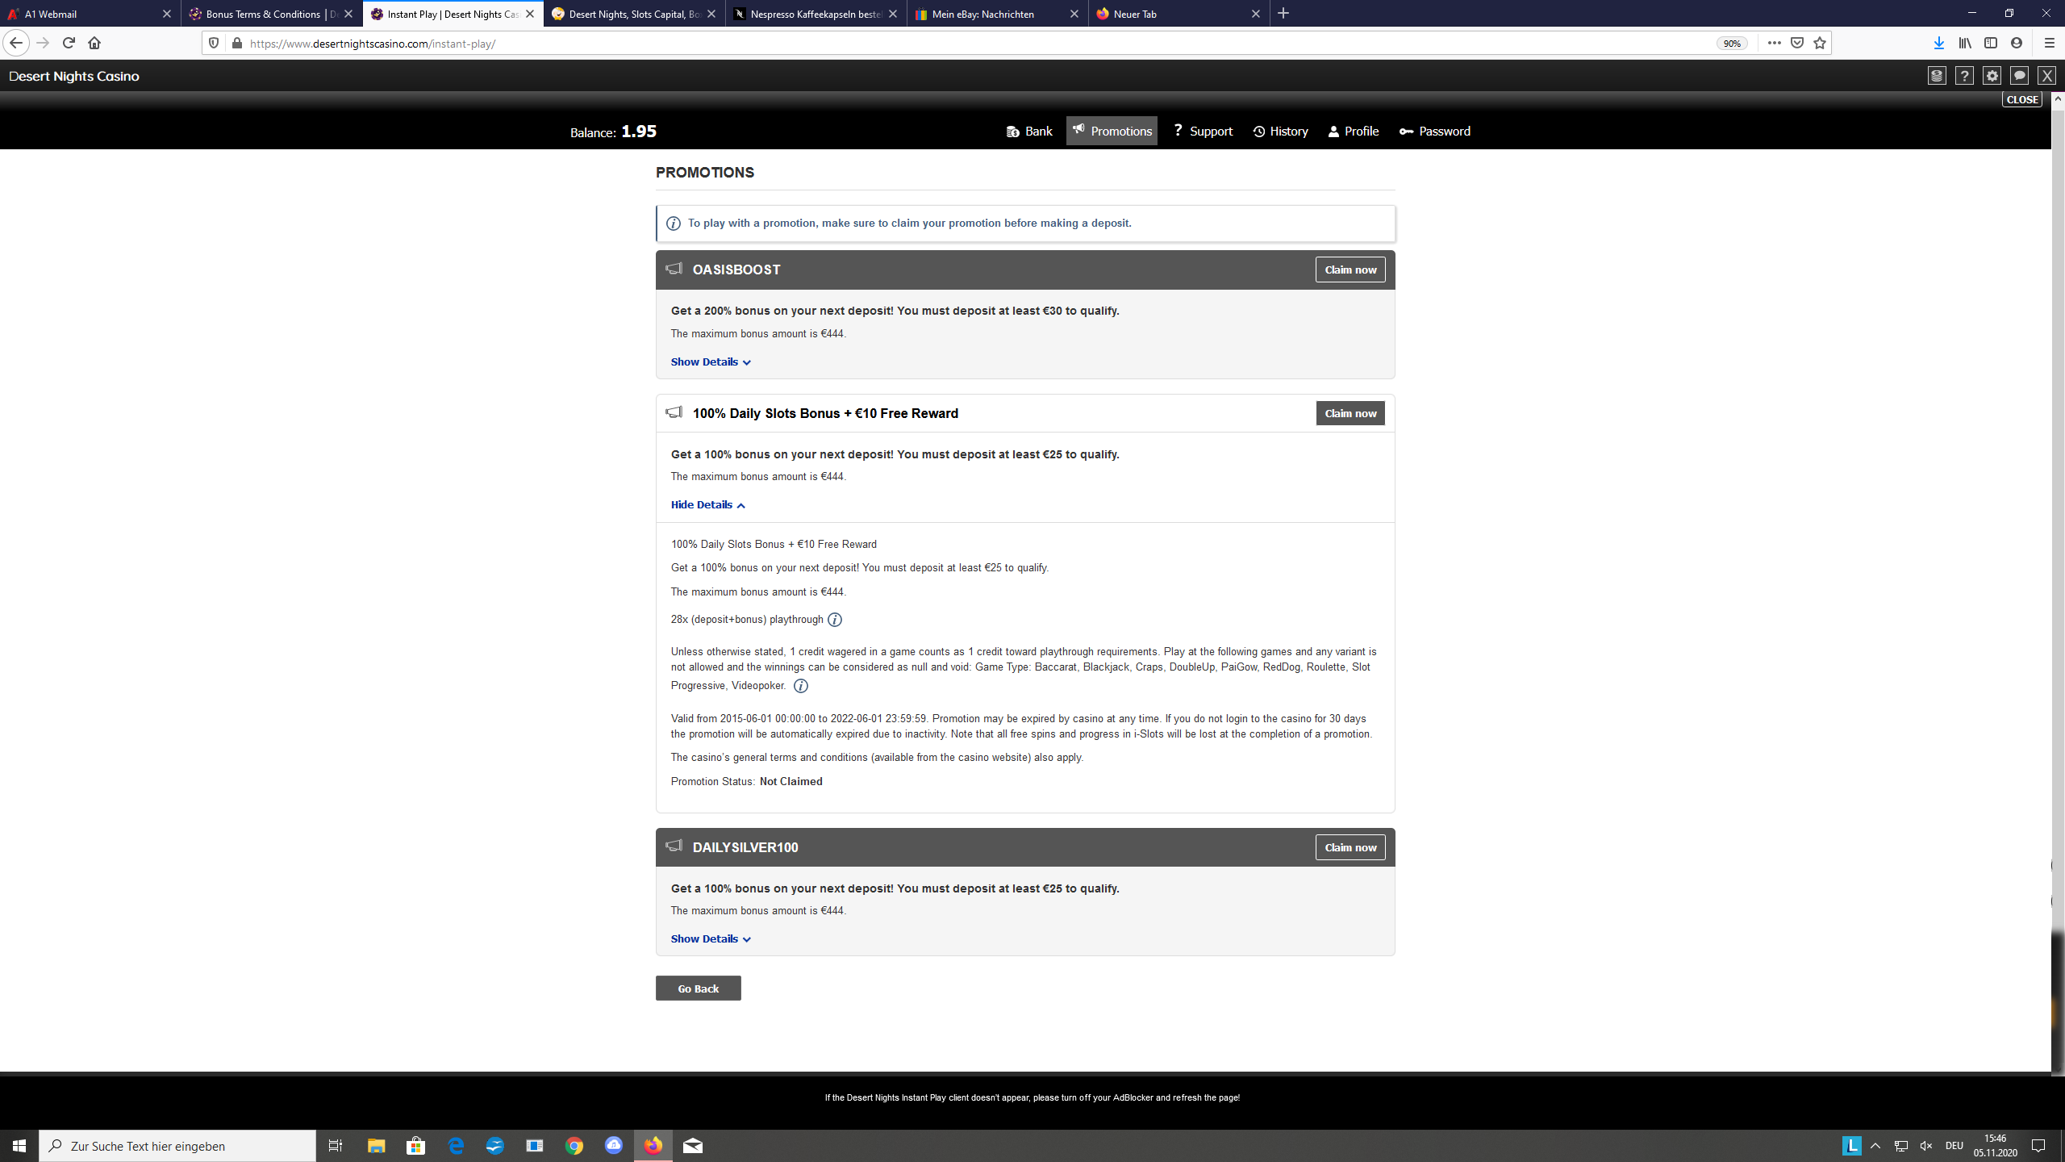The width and height of the screenshot is (2065, 1162).
Task: Click the muted volume tray icon
Action: tap(1926, 1146)
